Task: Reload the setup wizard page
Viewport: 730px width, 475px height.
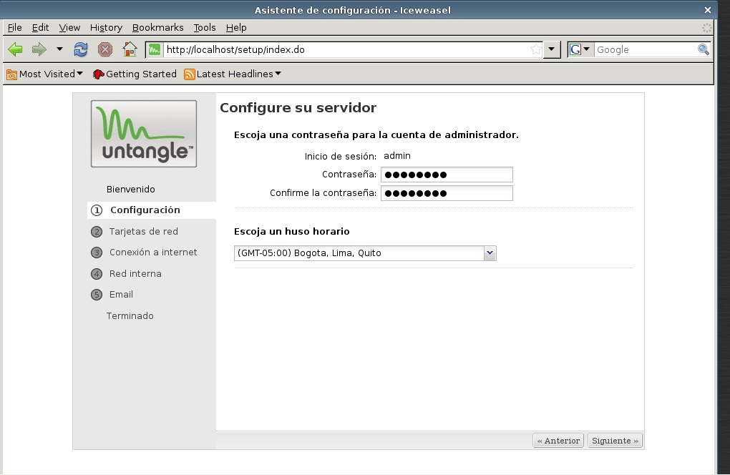Action: coord(80,49)
